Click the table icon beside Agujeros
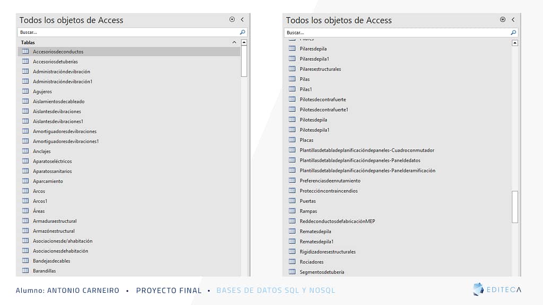Image resolution: width=543 pixels, height=305 pixels. (x=25, y=91)
